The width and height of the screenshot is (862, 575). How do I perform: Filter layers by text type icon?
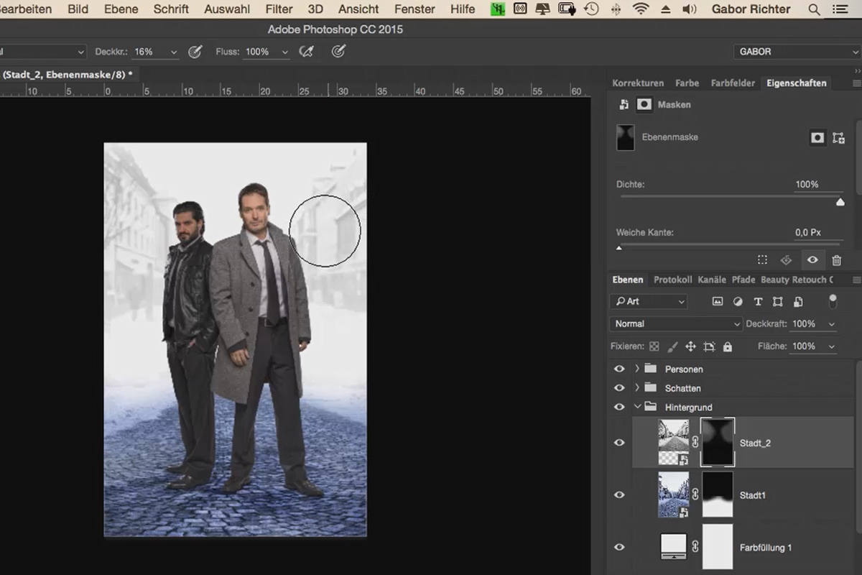(x=758, y=302)
